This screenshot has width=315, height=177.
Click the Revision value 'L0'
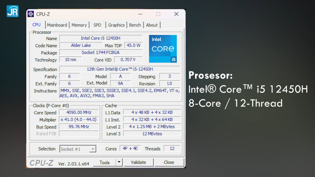coord(170,83)
